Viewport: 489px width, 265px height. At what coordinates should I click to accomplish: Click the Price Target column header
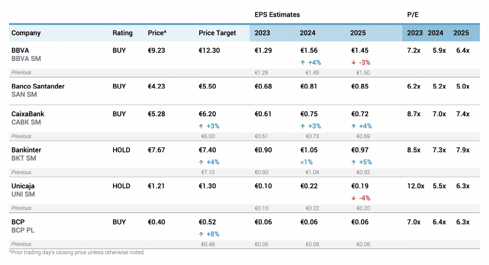pyautogui.click(x=217, y=33)
